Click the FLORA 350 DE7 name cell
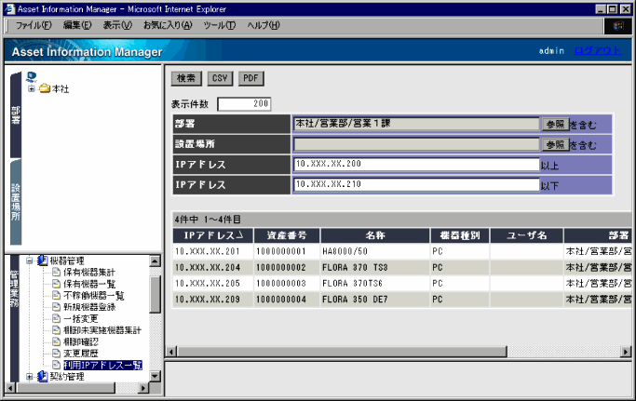 375,300
